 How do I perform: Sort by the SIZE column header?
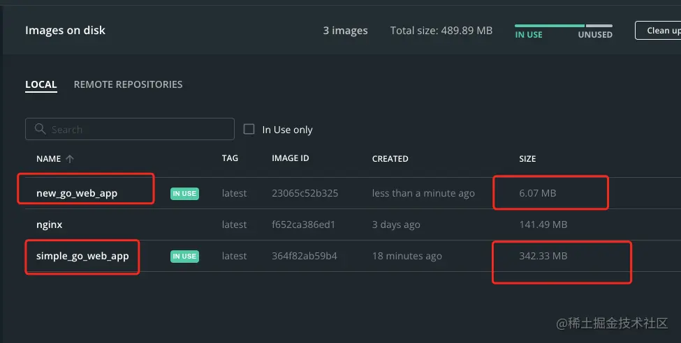(x=527, y=159)
